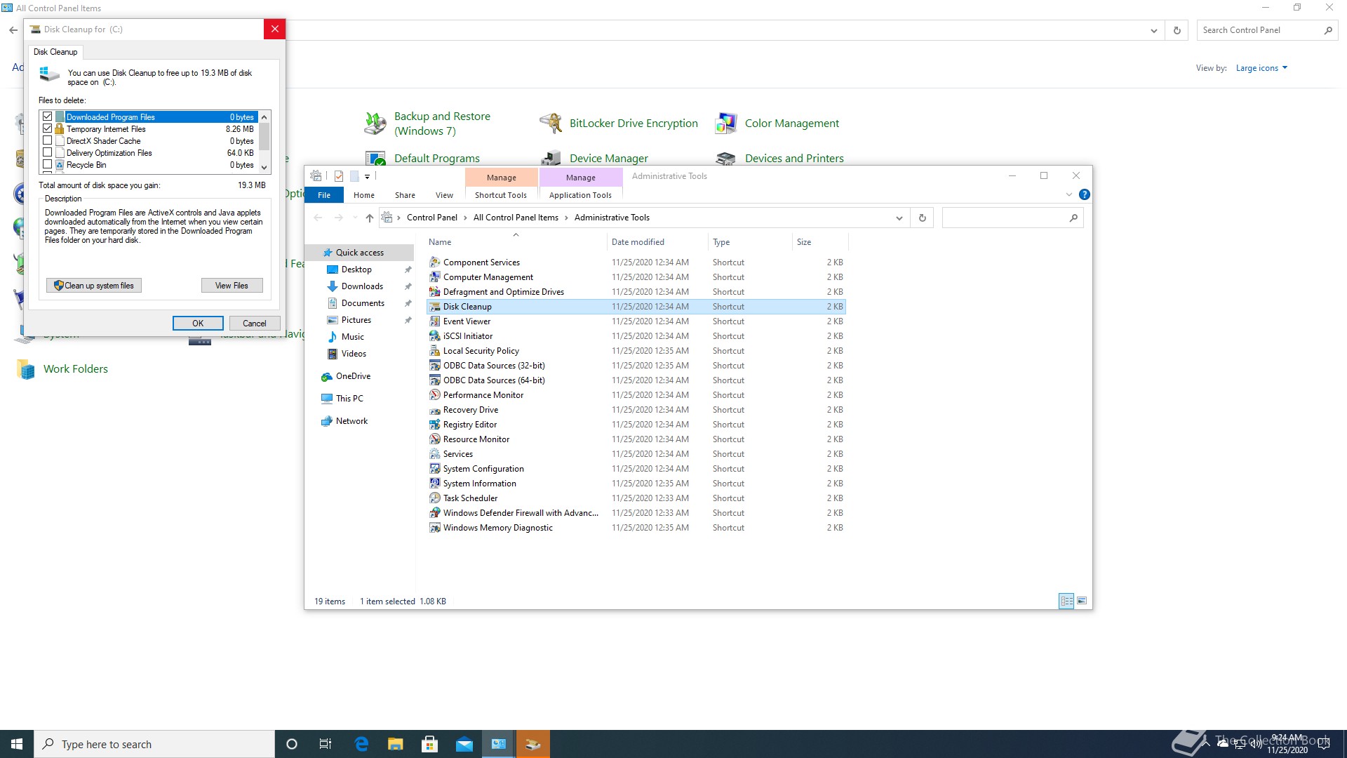Open the Work Folders icon
This screenshot has width=1347, height=758.
coord(26,369)
